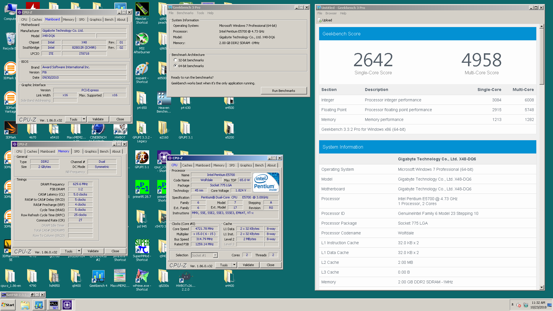Expand Tools dropdown arrow in Mainboard CPU-Z

[x=84, y=119]
